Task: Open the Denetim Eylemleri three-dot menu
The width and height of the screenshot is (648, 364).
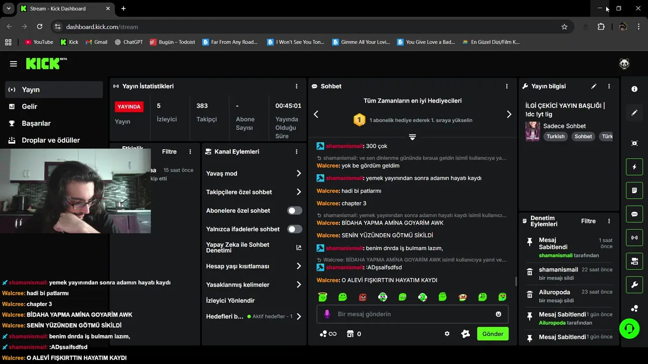Action: click(609, 221)
